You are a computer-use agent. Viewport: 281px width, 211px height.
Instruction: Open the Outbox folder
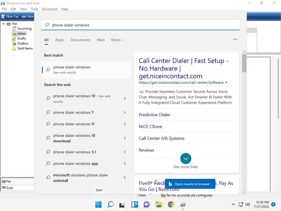point(23,43)
